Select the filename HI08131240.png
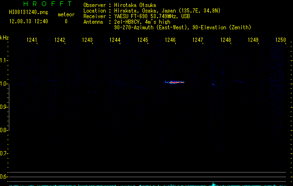293x186 pixels. (x=28, y=13)
